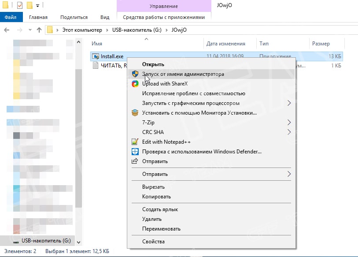Click the forward navigation arrow
The width and height of the screenshot is (358, 257).
(20, 30)
